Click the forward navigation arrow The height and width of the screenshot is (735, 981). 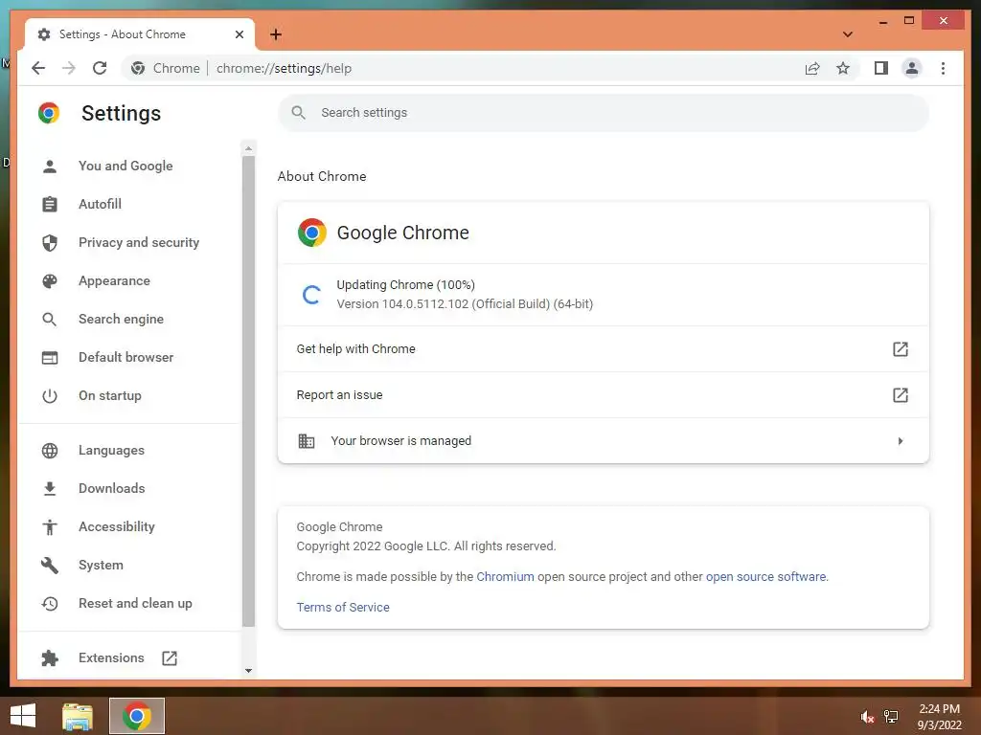coord(69,68)
